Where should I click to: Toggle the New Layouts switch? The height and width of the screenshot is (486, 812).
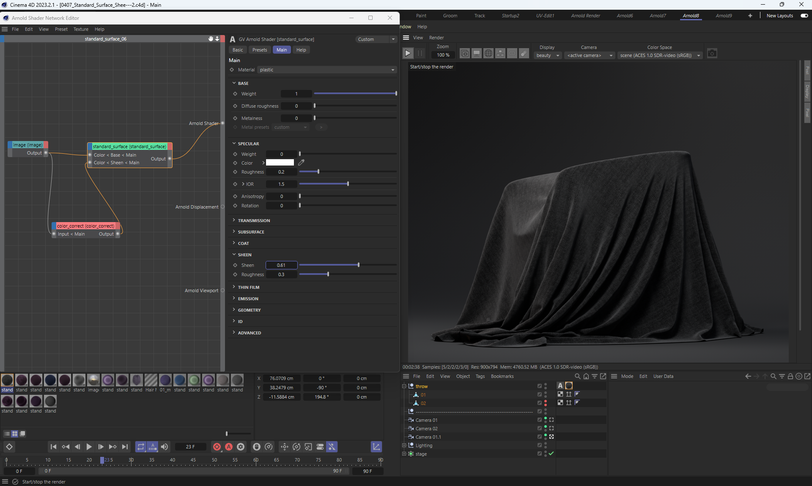pos(804,16)
